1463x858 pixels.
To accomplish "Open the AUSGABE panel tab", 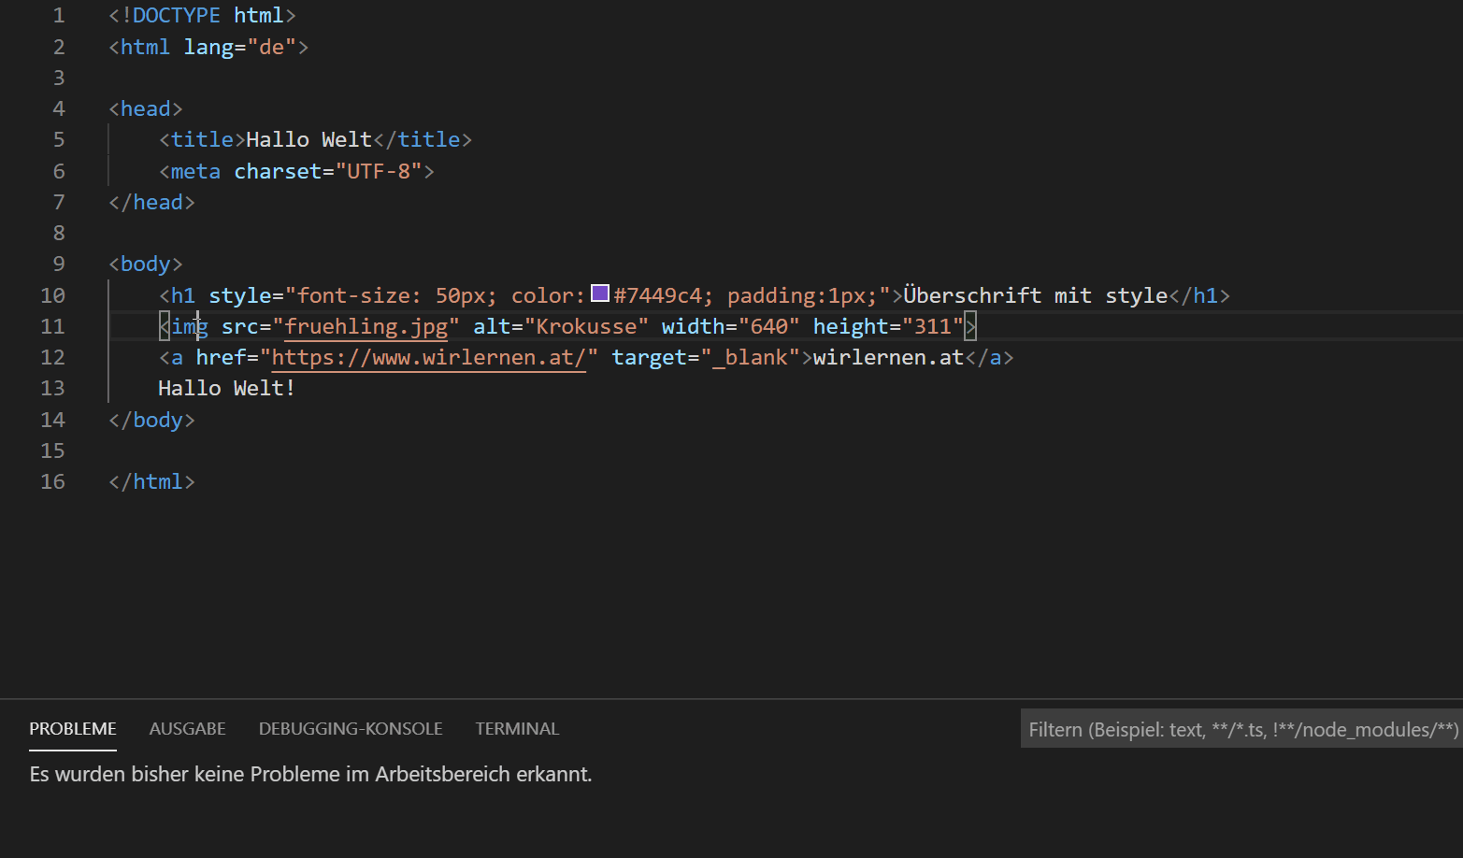I will (x=187, y=729).
